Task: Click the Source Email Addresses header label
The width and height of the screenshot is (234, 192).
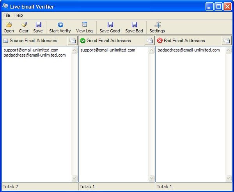Action: click(34, 41)
